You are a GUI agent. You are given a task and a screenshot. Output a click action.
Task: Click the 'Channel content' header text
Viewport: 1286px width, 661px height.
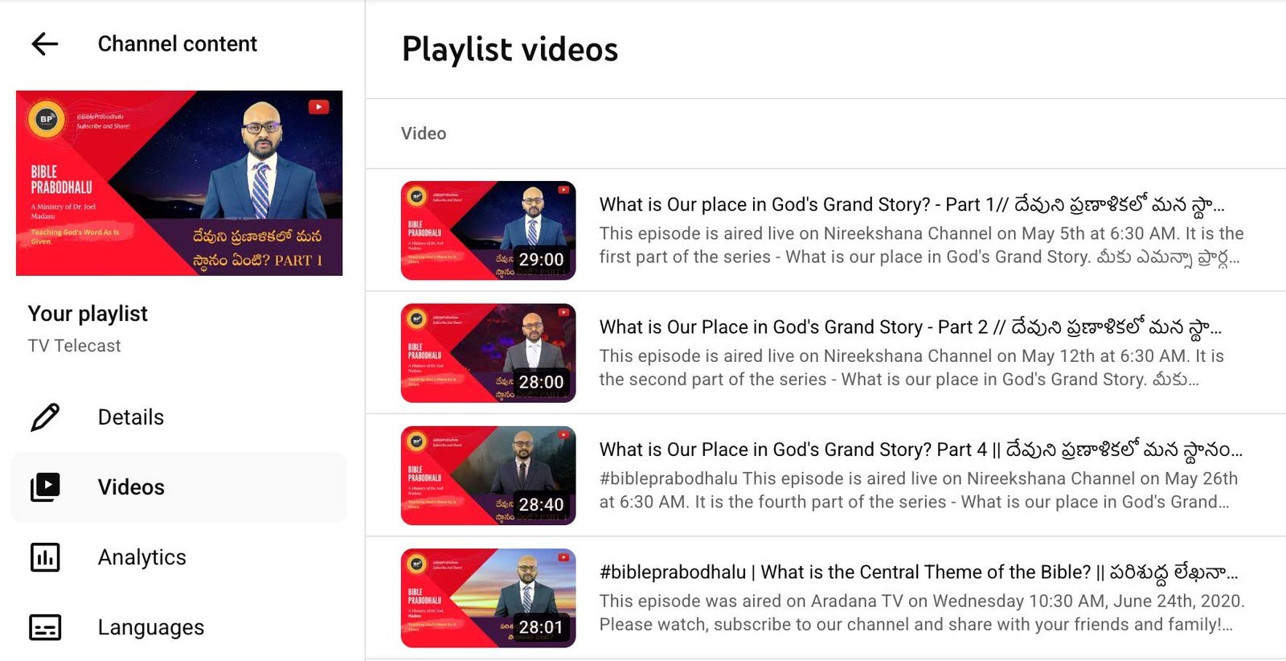pyautogui.click(x=178, y=43)
